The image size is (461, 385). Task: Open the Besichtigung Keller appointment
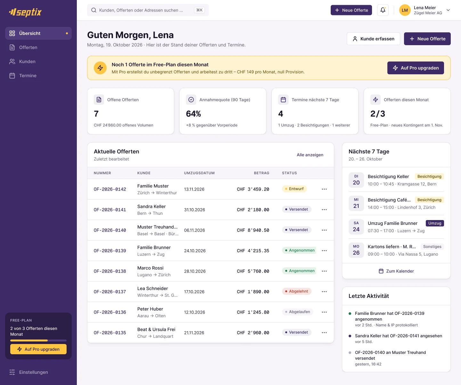tap(396, 180)
